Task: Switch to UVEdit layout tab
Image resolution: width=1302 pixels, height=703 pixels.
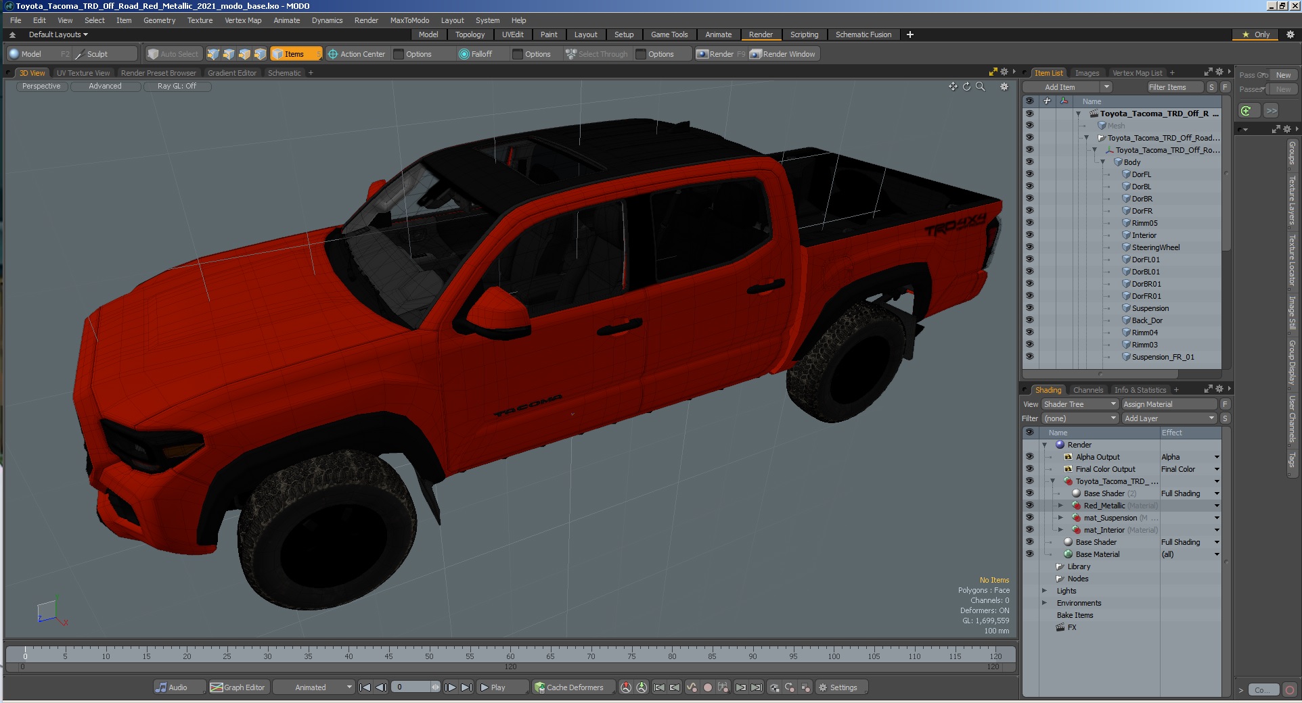Action: pos(512,34)
